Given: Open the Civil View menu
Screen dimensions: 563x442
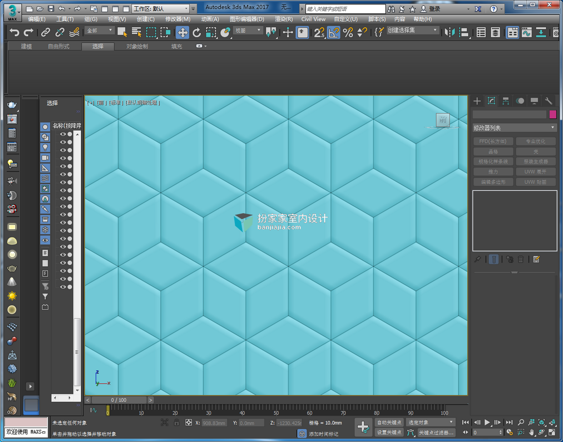Looking at the screenshot, I should click(x=313, y=19).
